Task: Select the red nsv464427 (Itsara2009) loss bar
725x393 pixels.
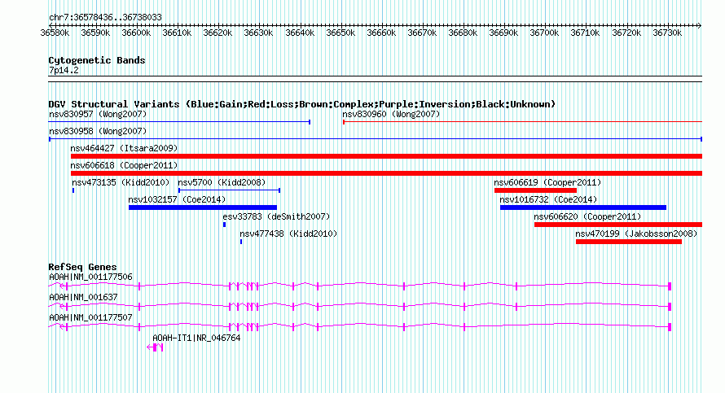Action: (x=386, y=156)
